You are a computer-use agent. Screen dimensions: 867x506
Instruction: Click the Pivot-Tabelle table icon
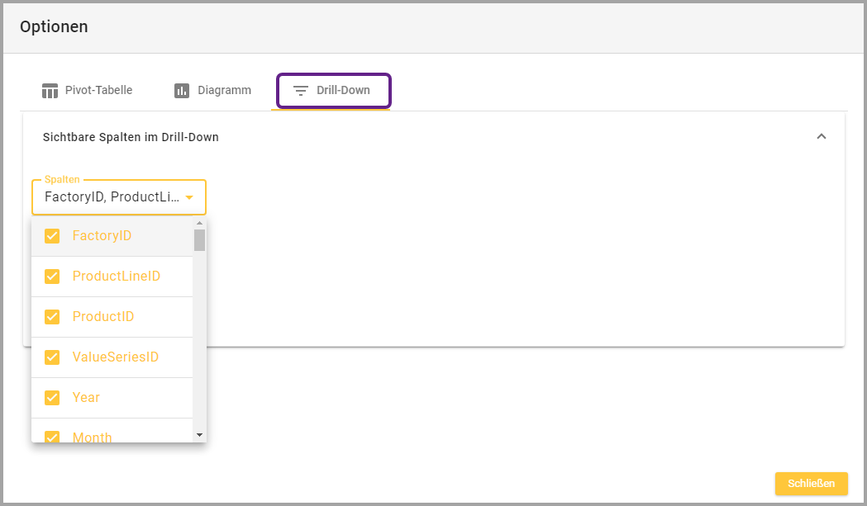click(x=50, y=91)
